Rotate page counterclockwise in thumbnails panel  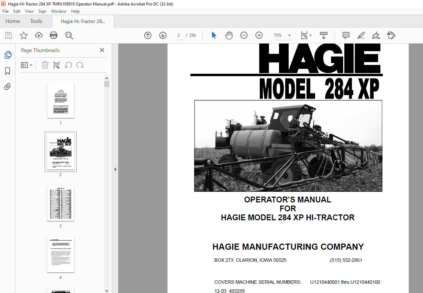(x=68, y=65)
